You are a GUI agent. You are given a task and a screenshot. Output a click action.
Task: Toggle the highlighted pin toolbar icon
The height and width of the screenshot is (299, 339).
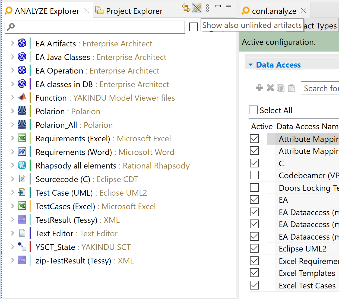point(197,8)
